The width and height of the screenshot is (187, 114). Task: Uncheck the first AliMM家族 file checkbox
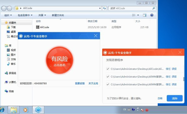click(x=108, y=77)
